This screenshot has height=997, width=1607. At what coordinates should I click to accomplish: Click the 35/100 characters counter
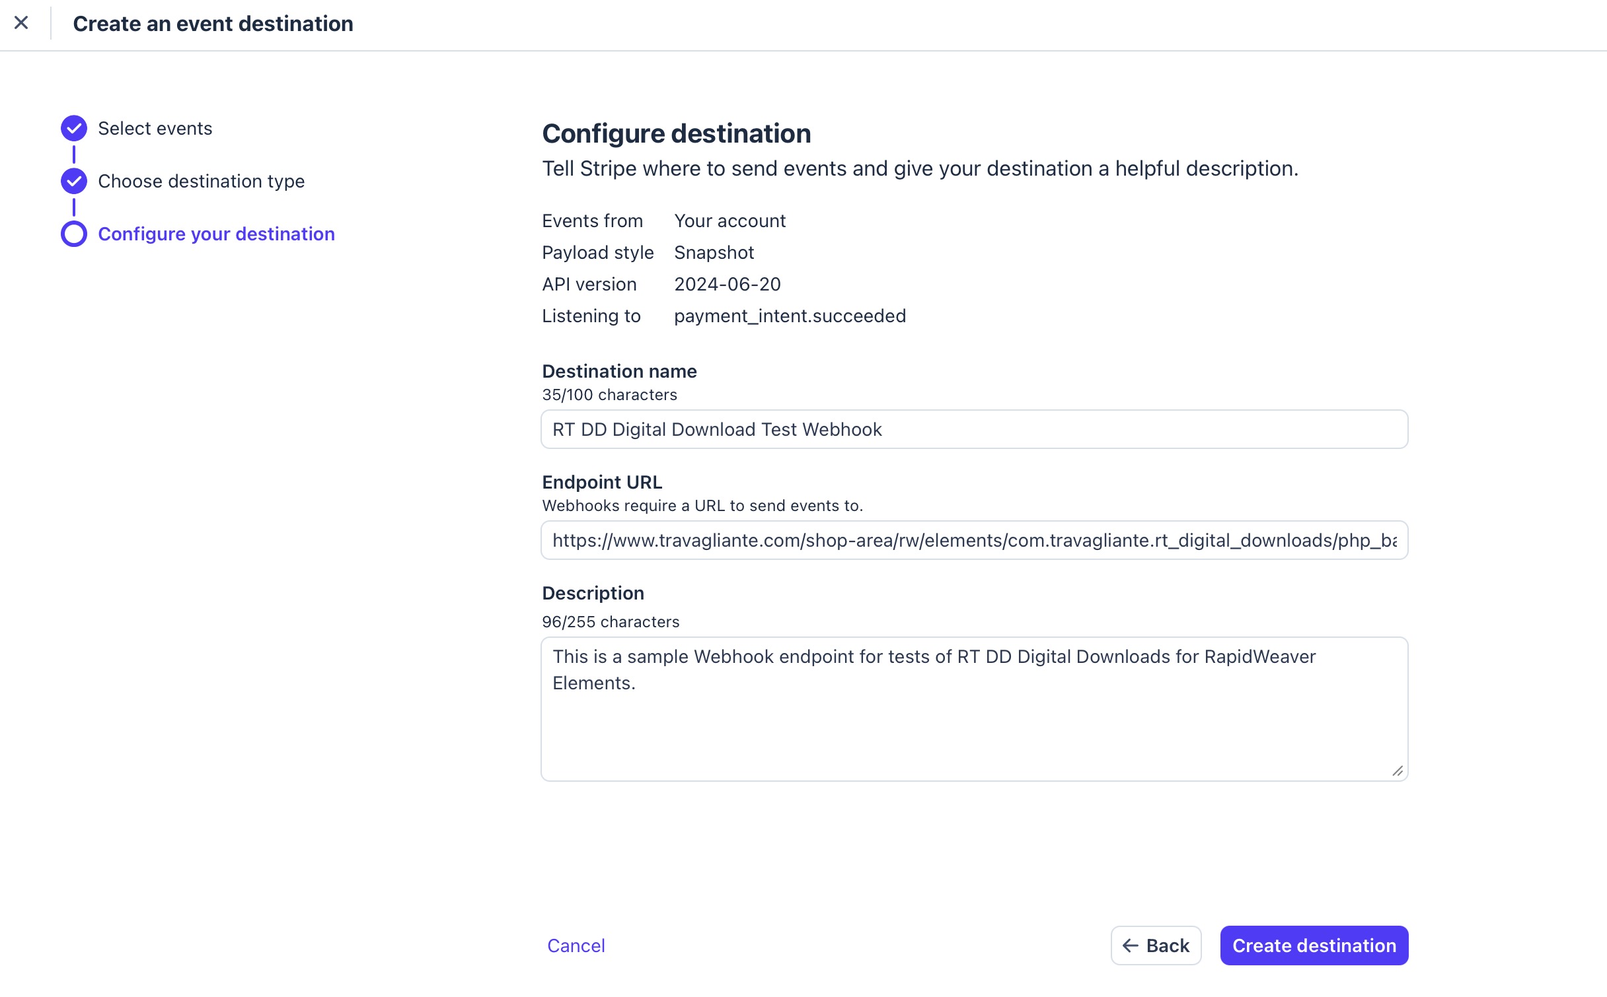(x=610, y=395)
